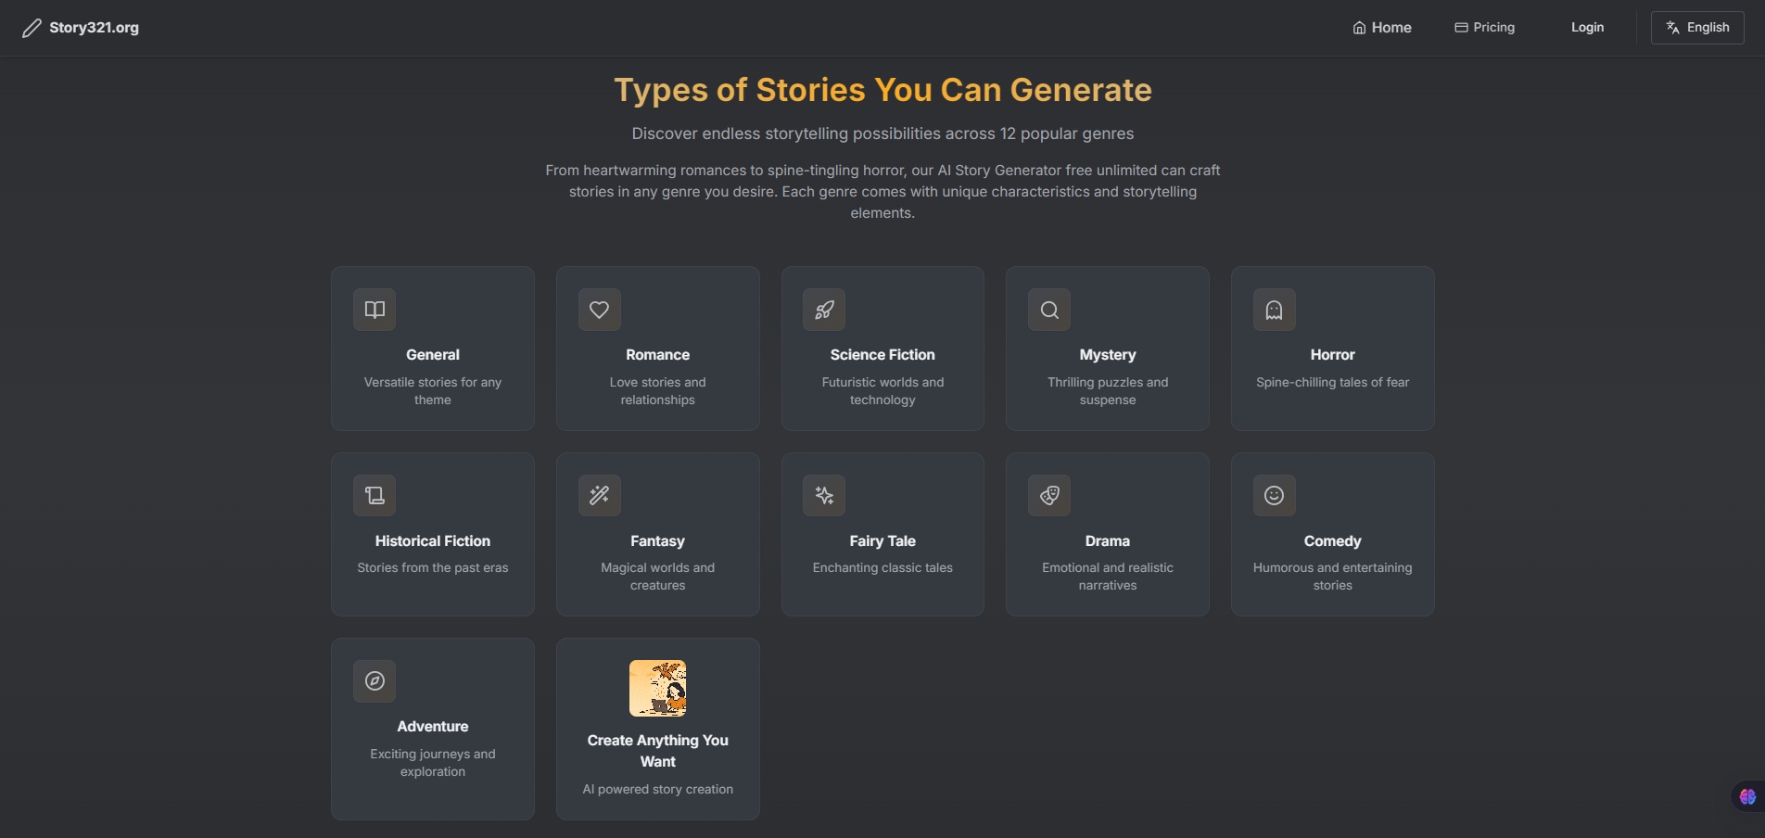The image size is (1765, 838).
Task: Click the heart icon above Romance
Action: click(x=599, y=310)
